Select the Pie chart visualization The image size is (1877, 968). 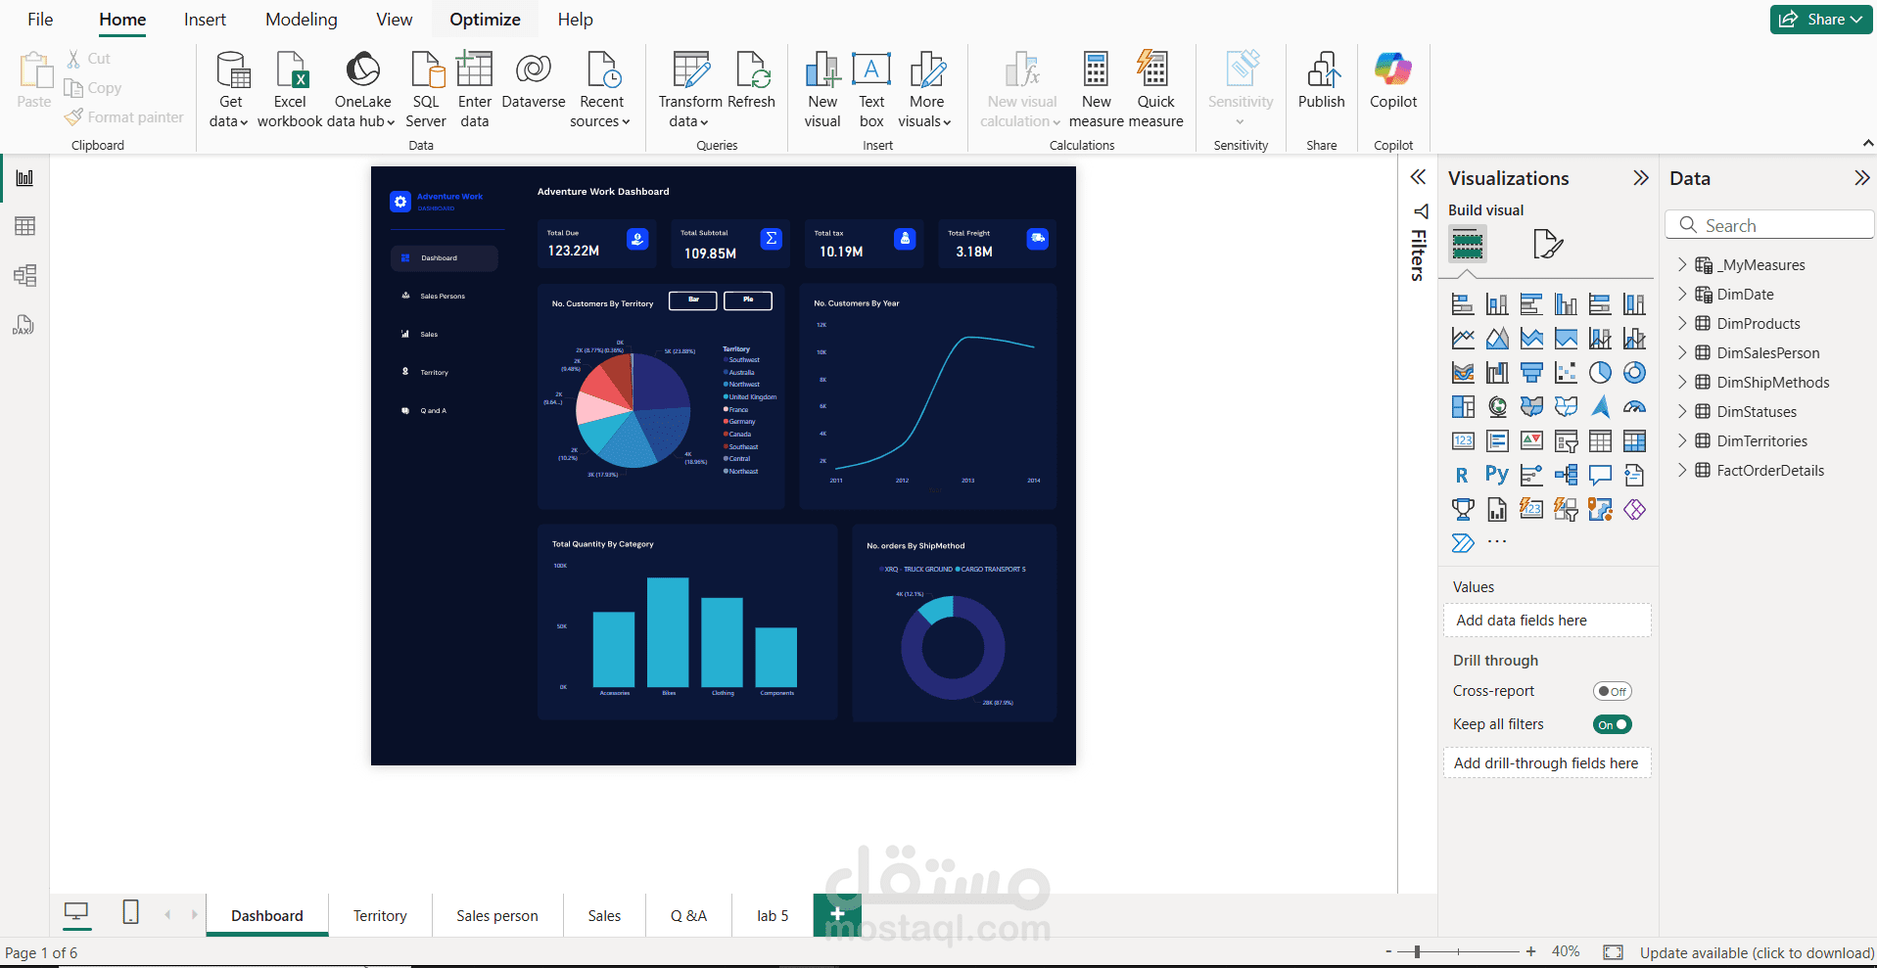1600,373
